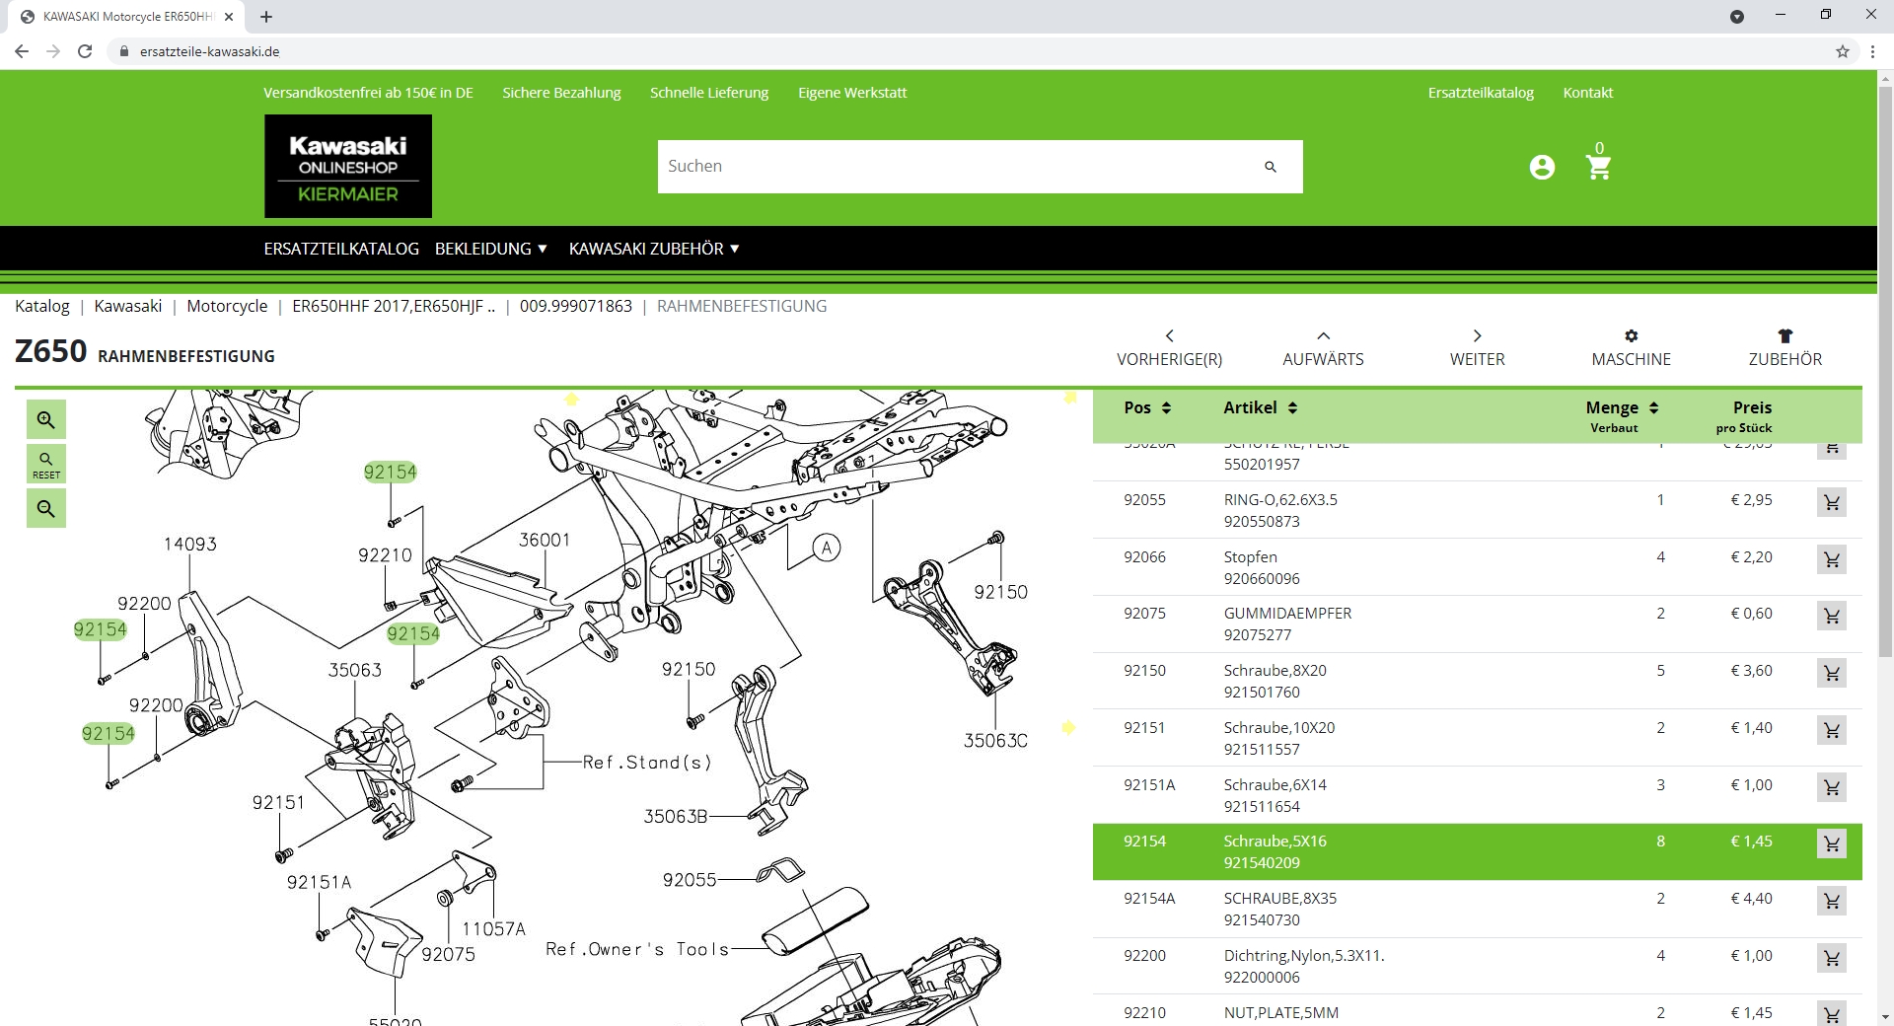Select part 14093 in diagram
The height and width of the screenshot is (1026, 1894).
190,545
